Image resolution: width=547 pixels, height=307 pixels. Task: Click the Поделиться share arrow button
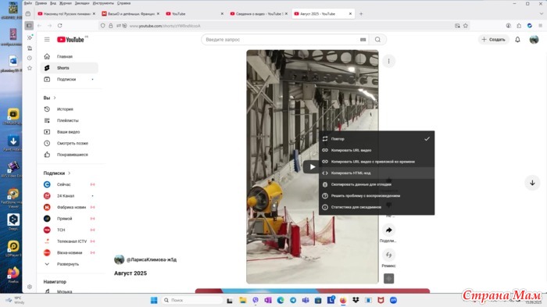tap(388, 230)
